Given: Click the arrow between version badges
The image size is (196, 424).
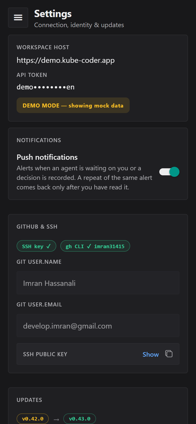Looking at the screenshot, I should (x=56, y=419).
